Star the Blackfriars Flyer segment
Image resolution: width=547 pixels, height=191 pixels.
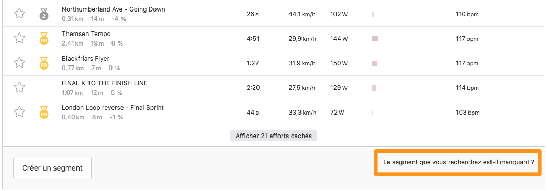click(x=19, y=63)
